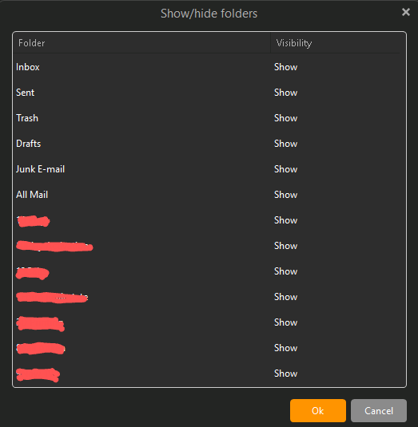Toggle Show for the last redacted folder
Image resolution: width=418 pixels, height=427 pixels.
(285, 374)
